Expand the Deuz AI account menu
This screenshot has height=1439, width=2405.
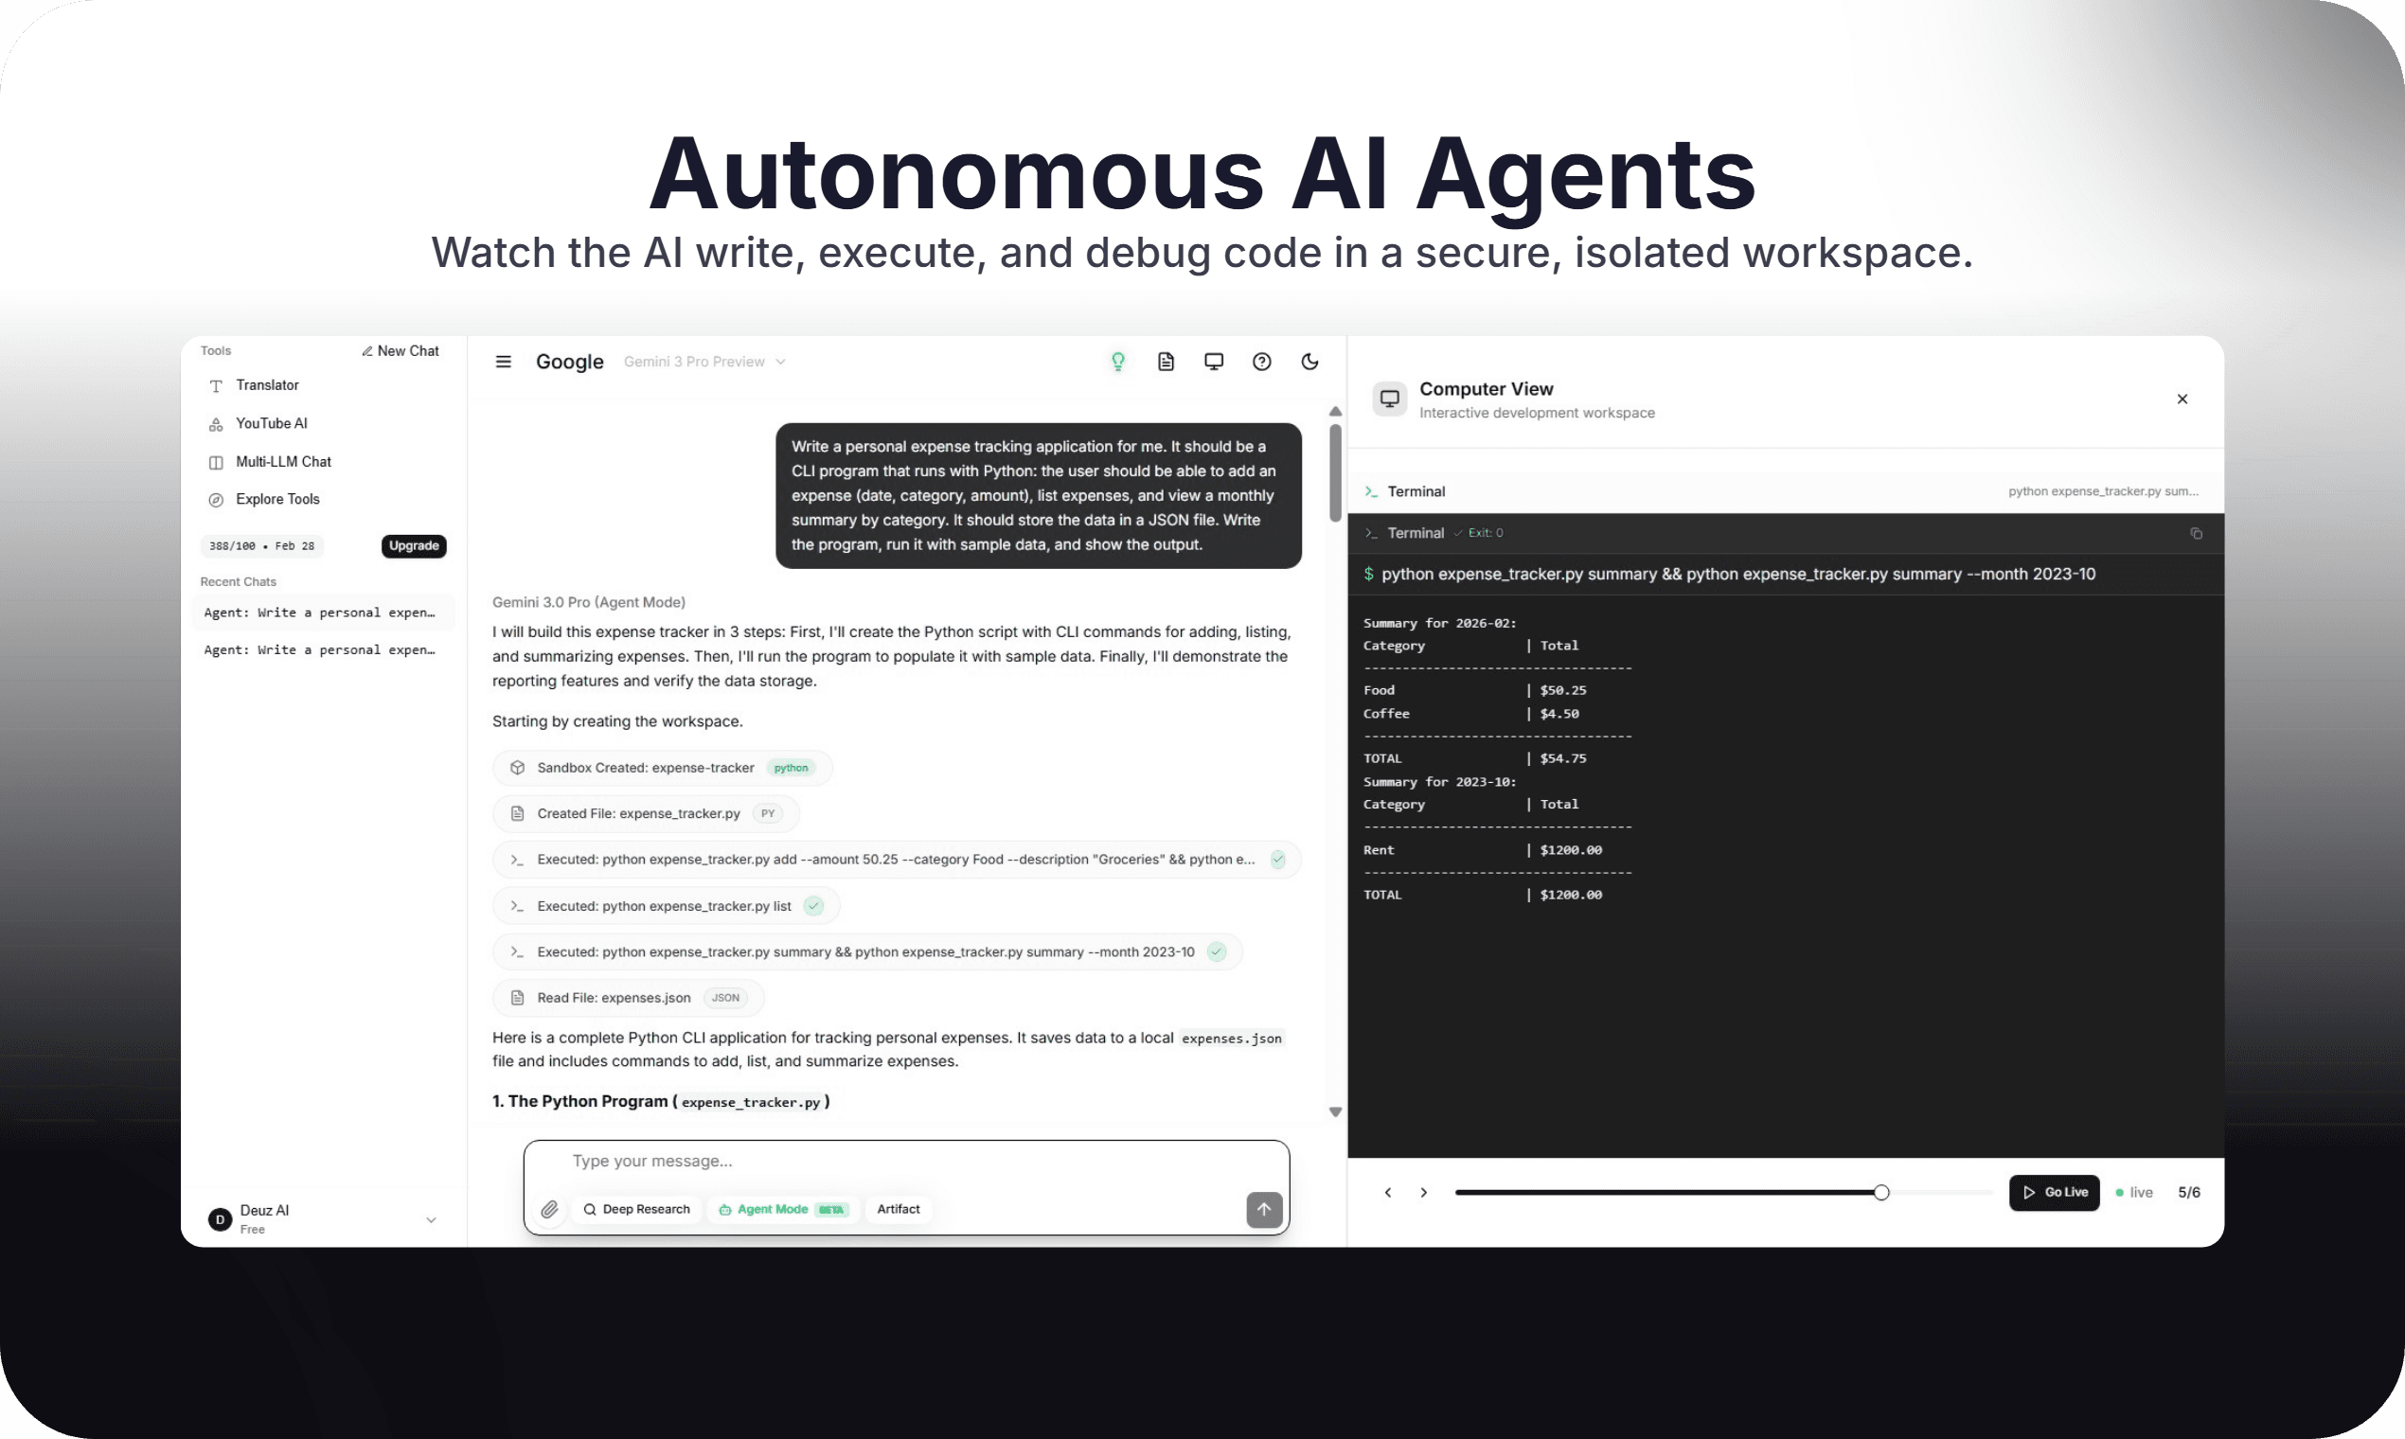(431, 1218)
